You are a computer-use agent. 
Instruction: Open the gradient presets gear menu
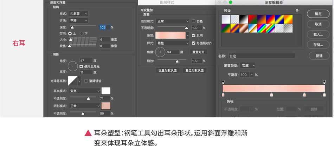297,11
